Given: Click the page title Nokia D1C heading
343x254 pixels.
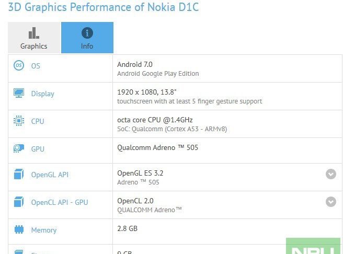Looking at the screenshot, I should [x=103, y=7].
